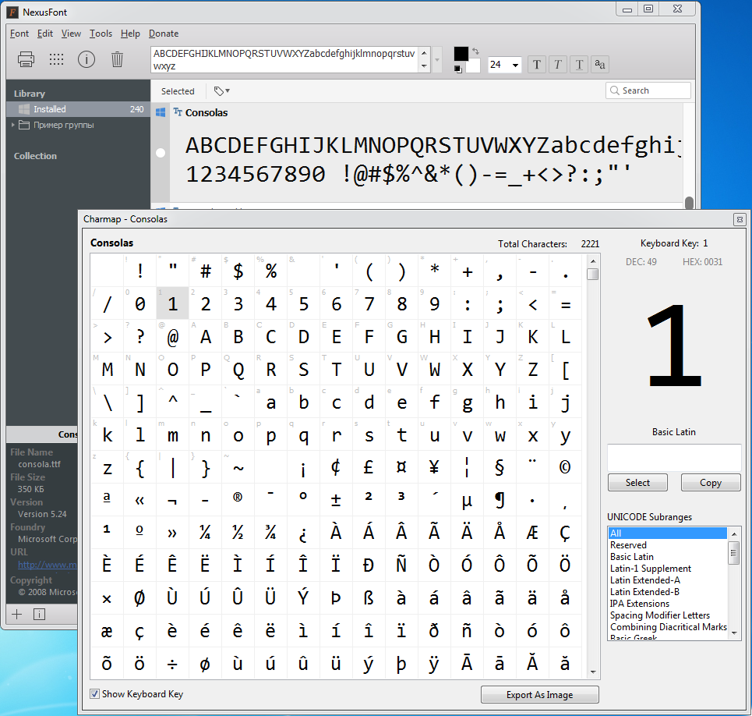Image resolution: width=752 pixels, height=716 pixels.
Task: Open the Donate menu
Action: pyautogui.click(x=164, y=34)
